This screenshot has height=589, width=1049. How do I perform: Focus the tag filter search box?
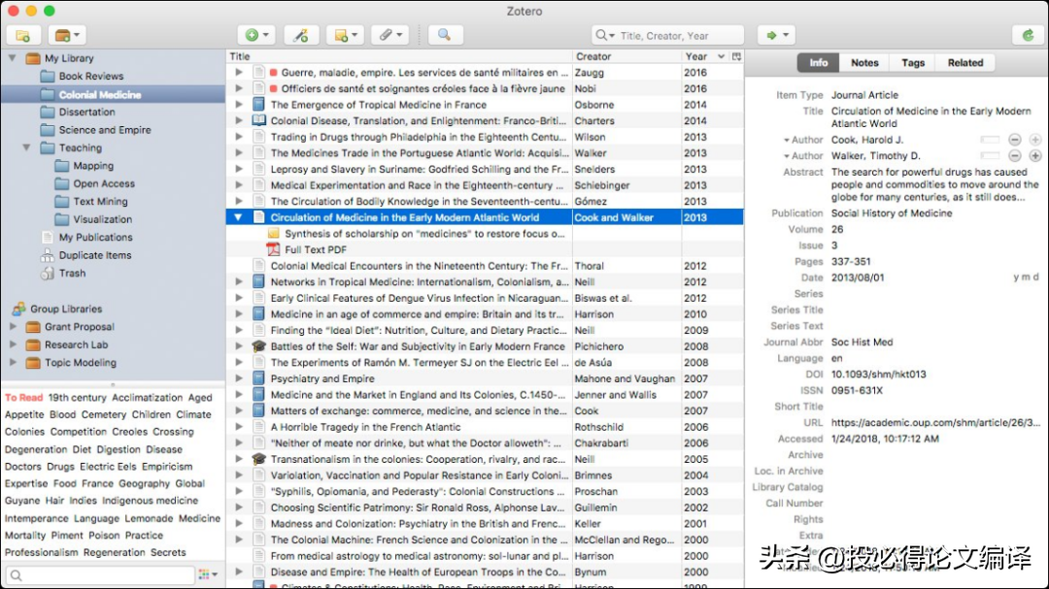point(100,575)
